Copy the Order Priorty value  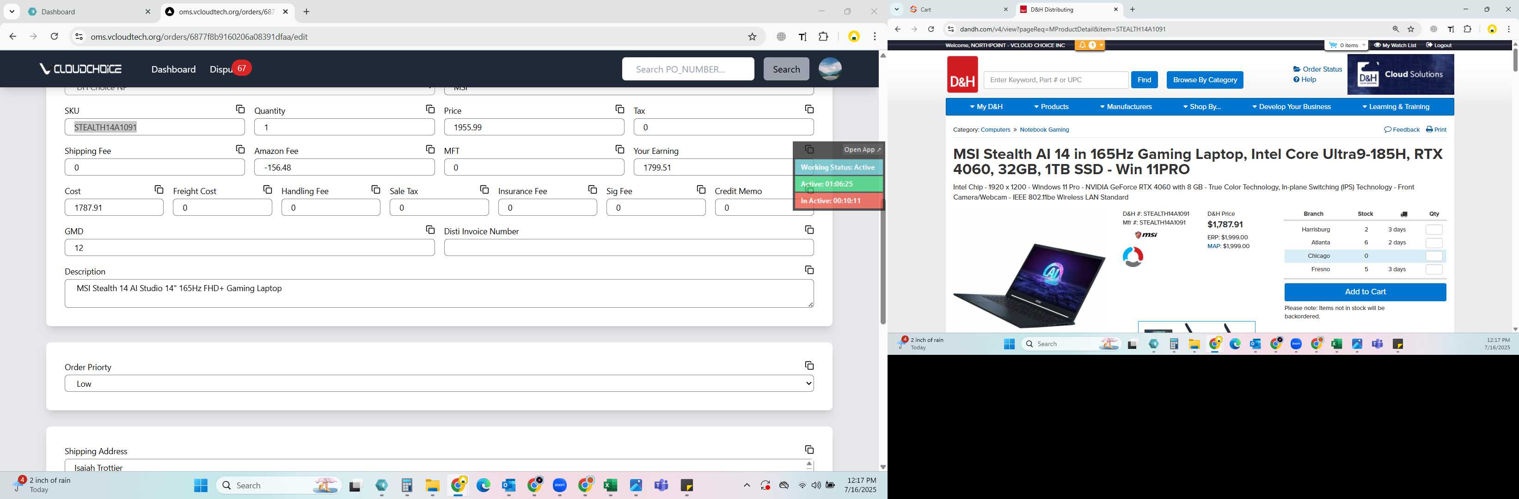coord(809,366)
